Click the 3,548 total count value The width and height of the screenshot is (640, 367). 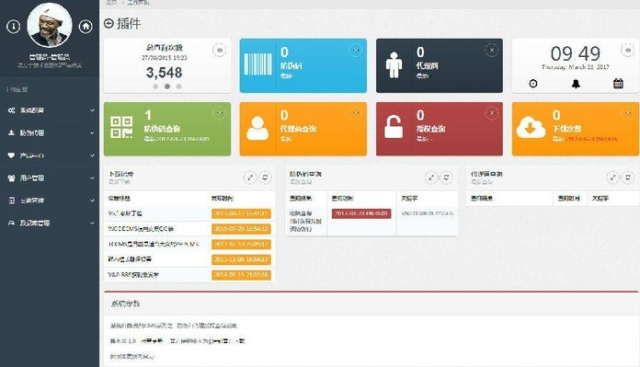pyautogui.click(x=164, y=73)
